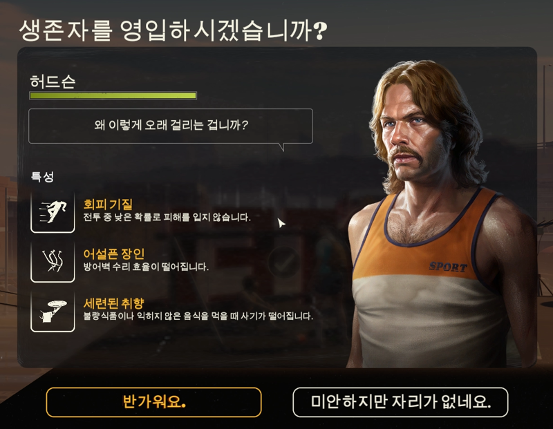Click the survivor name 허드슨
Viewport: 553px width, 429px height.
[53, 82]
